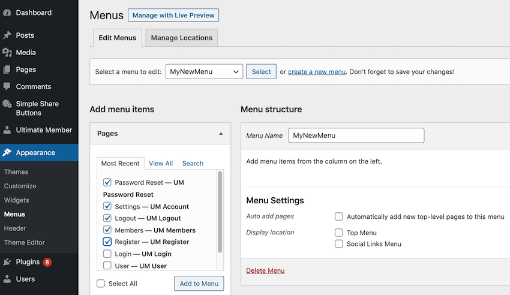Click the Ultimate Member person icon
The height and width of the screenshot is (295, 510).
click(x=7, y=130)
